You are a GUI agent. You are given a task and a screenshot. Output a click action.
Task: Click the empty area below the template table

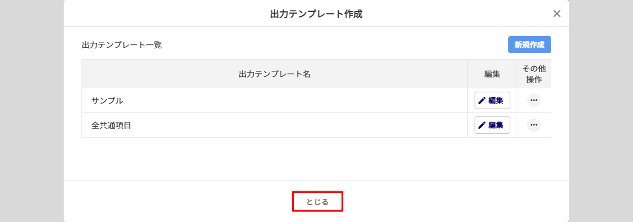point(316,159)
